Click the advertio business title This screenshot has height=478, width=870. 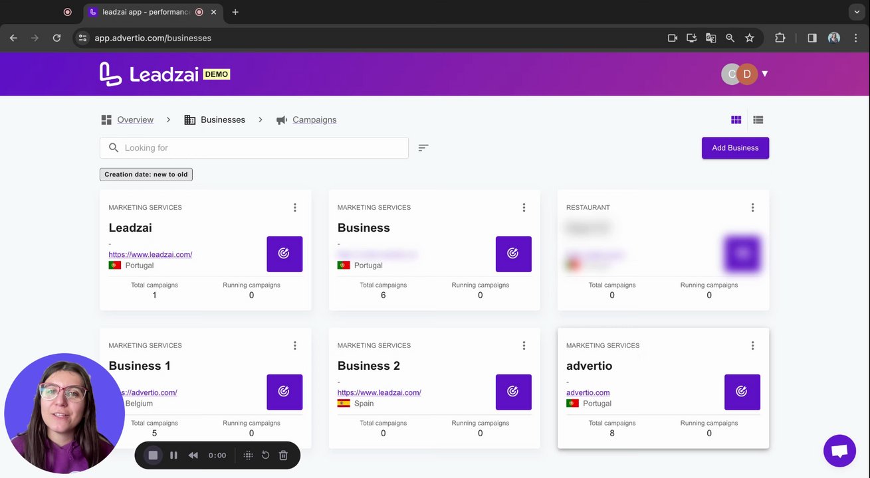589,366
